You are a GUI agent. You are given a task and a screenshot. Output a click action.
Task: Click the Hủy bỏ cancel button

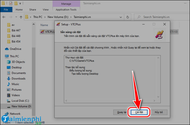(159, 112)
